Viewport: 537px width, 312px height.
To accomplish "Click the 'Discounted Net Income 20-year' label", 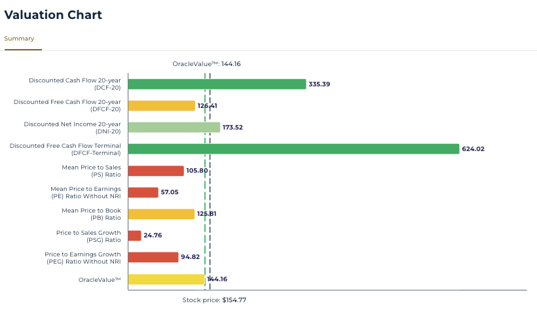I will 72,128.
